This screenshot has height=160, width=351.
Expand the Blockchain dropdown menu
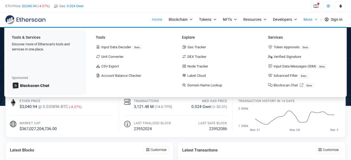tap(180, 19)
